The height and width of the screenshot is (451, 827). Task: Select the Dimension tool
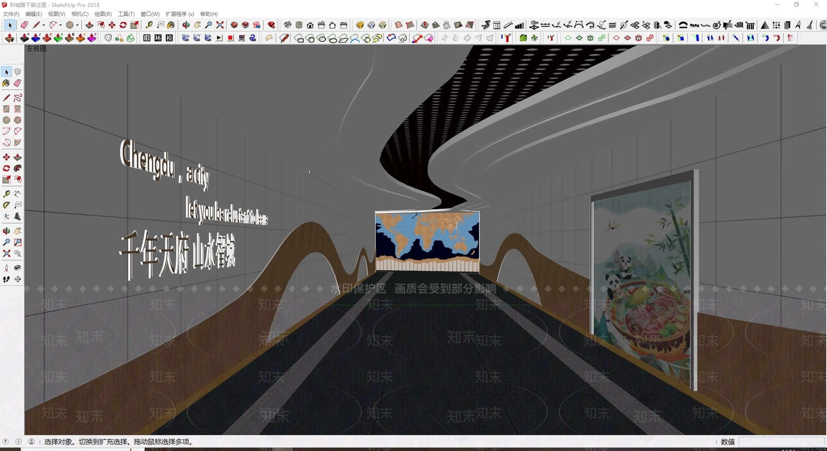(x=18, y=194)
